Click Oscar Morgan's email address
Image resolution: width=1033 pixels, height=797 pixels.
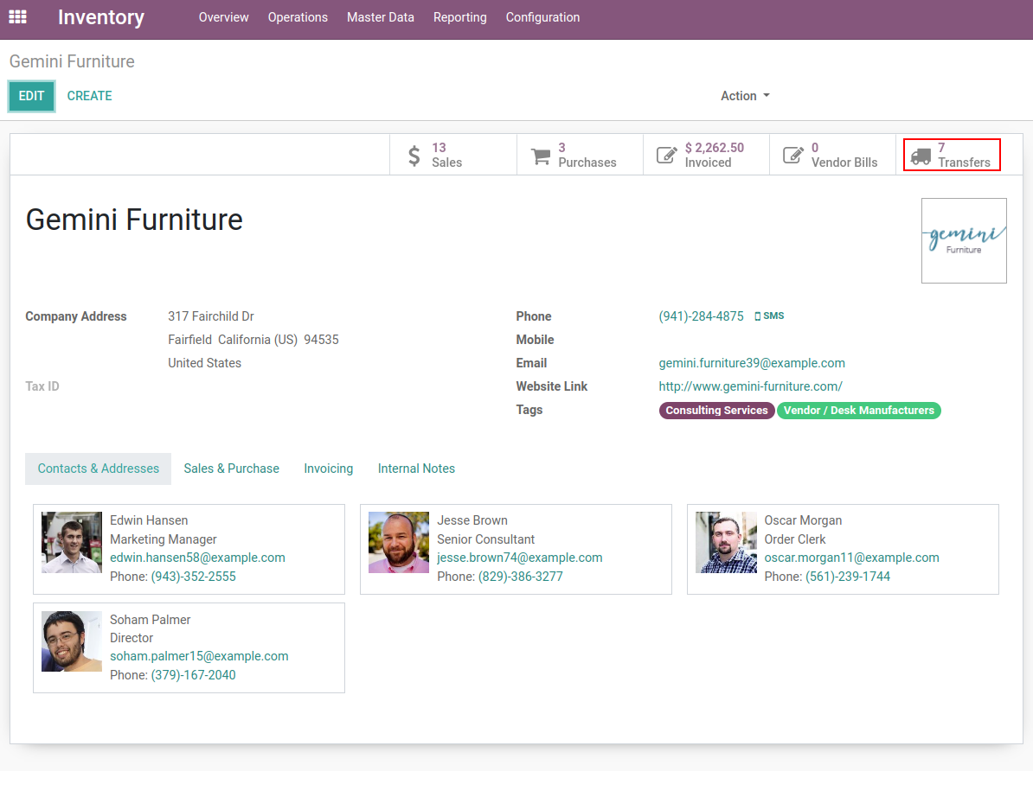pos(851,558)
